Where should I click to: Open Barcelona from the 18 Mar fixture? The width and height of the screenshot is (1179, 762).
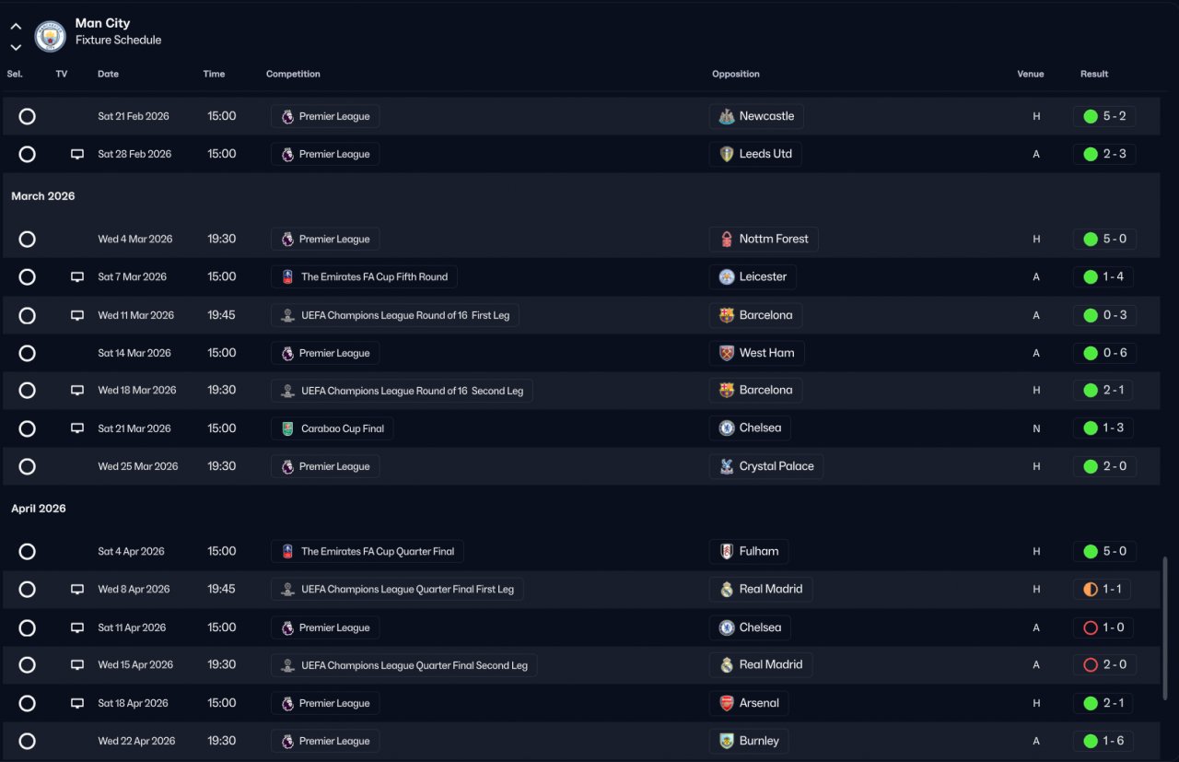(755, 390)
